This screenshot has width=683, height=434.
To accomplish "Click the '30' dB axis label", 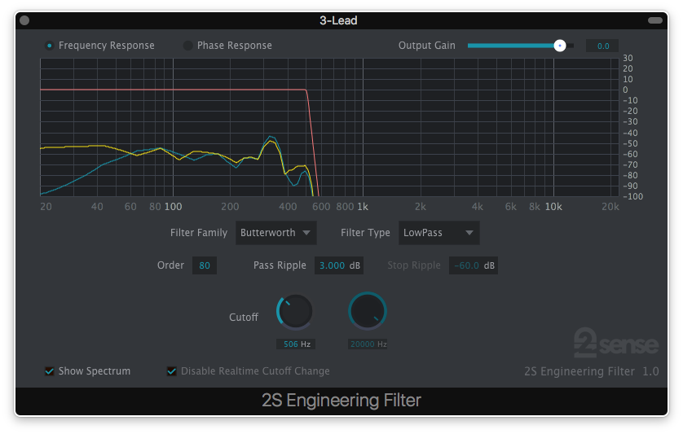I will click(x=628, y=58).
